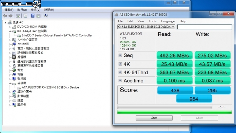Screen dimensions: 236x133
Task: Collapse the IDE ATA/ATAPI 控制器 node arrow
Action: click(10, 32)
